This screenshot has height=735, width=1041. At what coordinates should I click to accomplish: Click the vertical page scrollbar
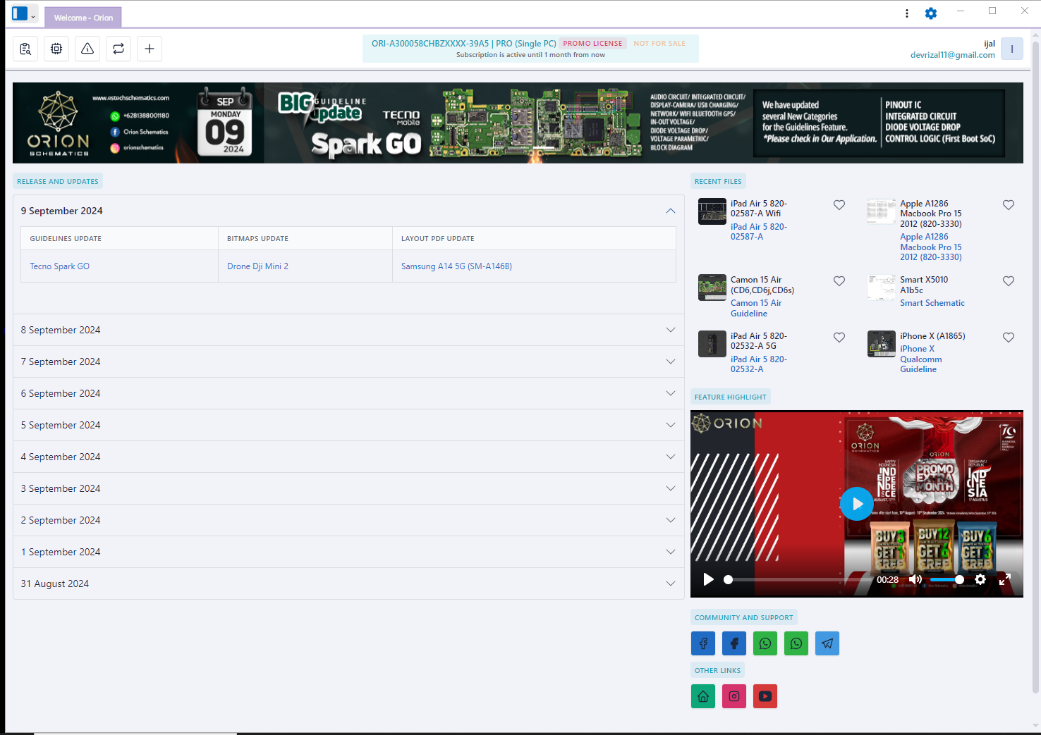coord(1035,366)
